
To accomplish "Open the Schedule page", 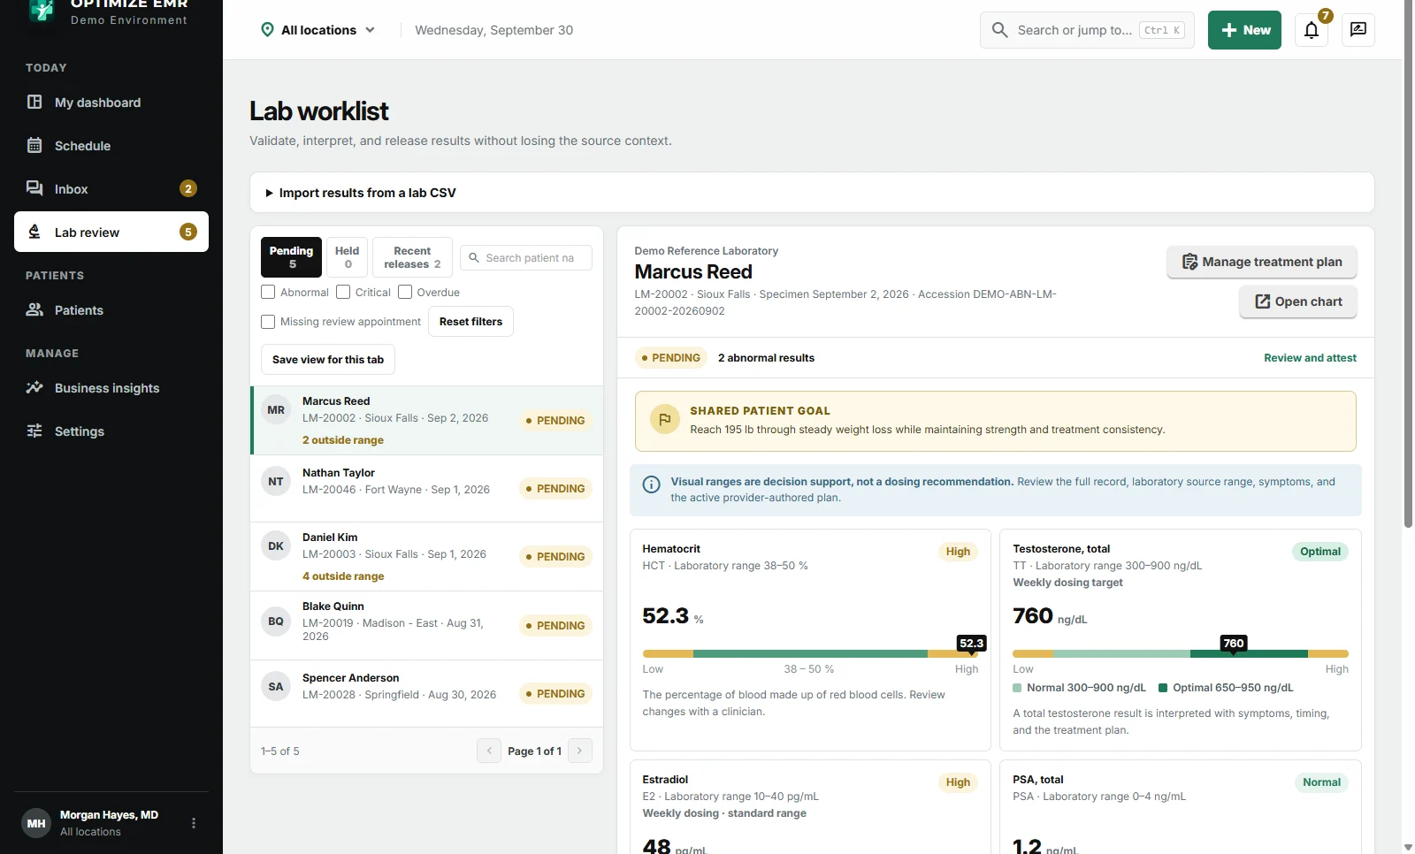I will (111, 146).
